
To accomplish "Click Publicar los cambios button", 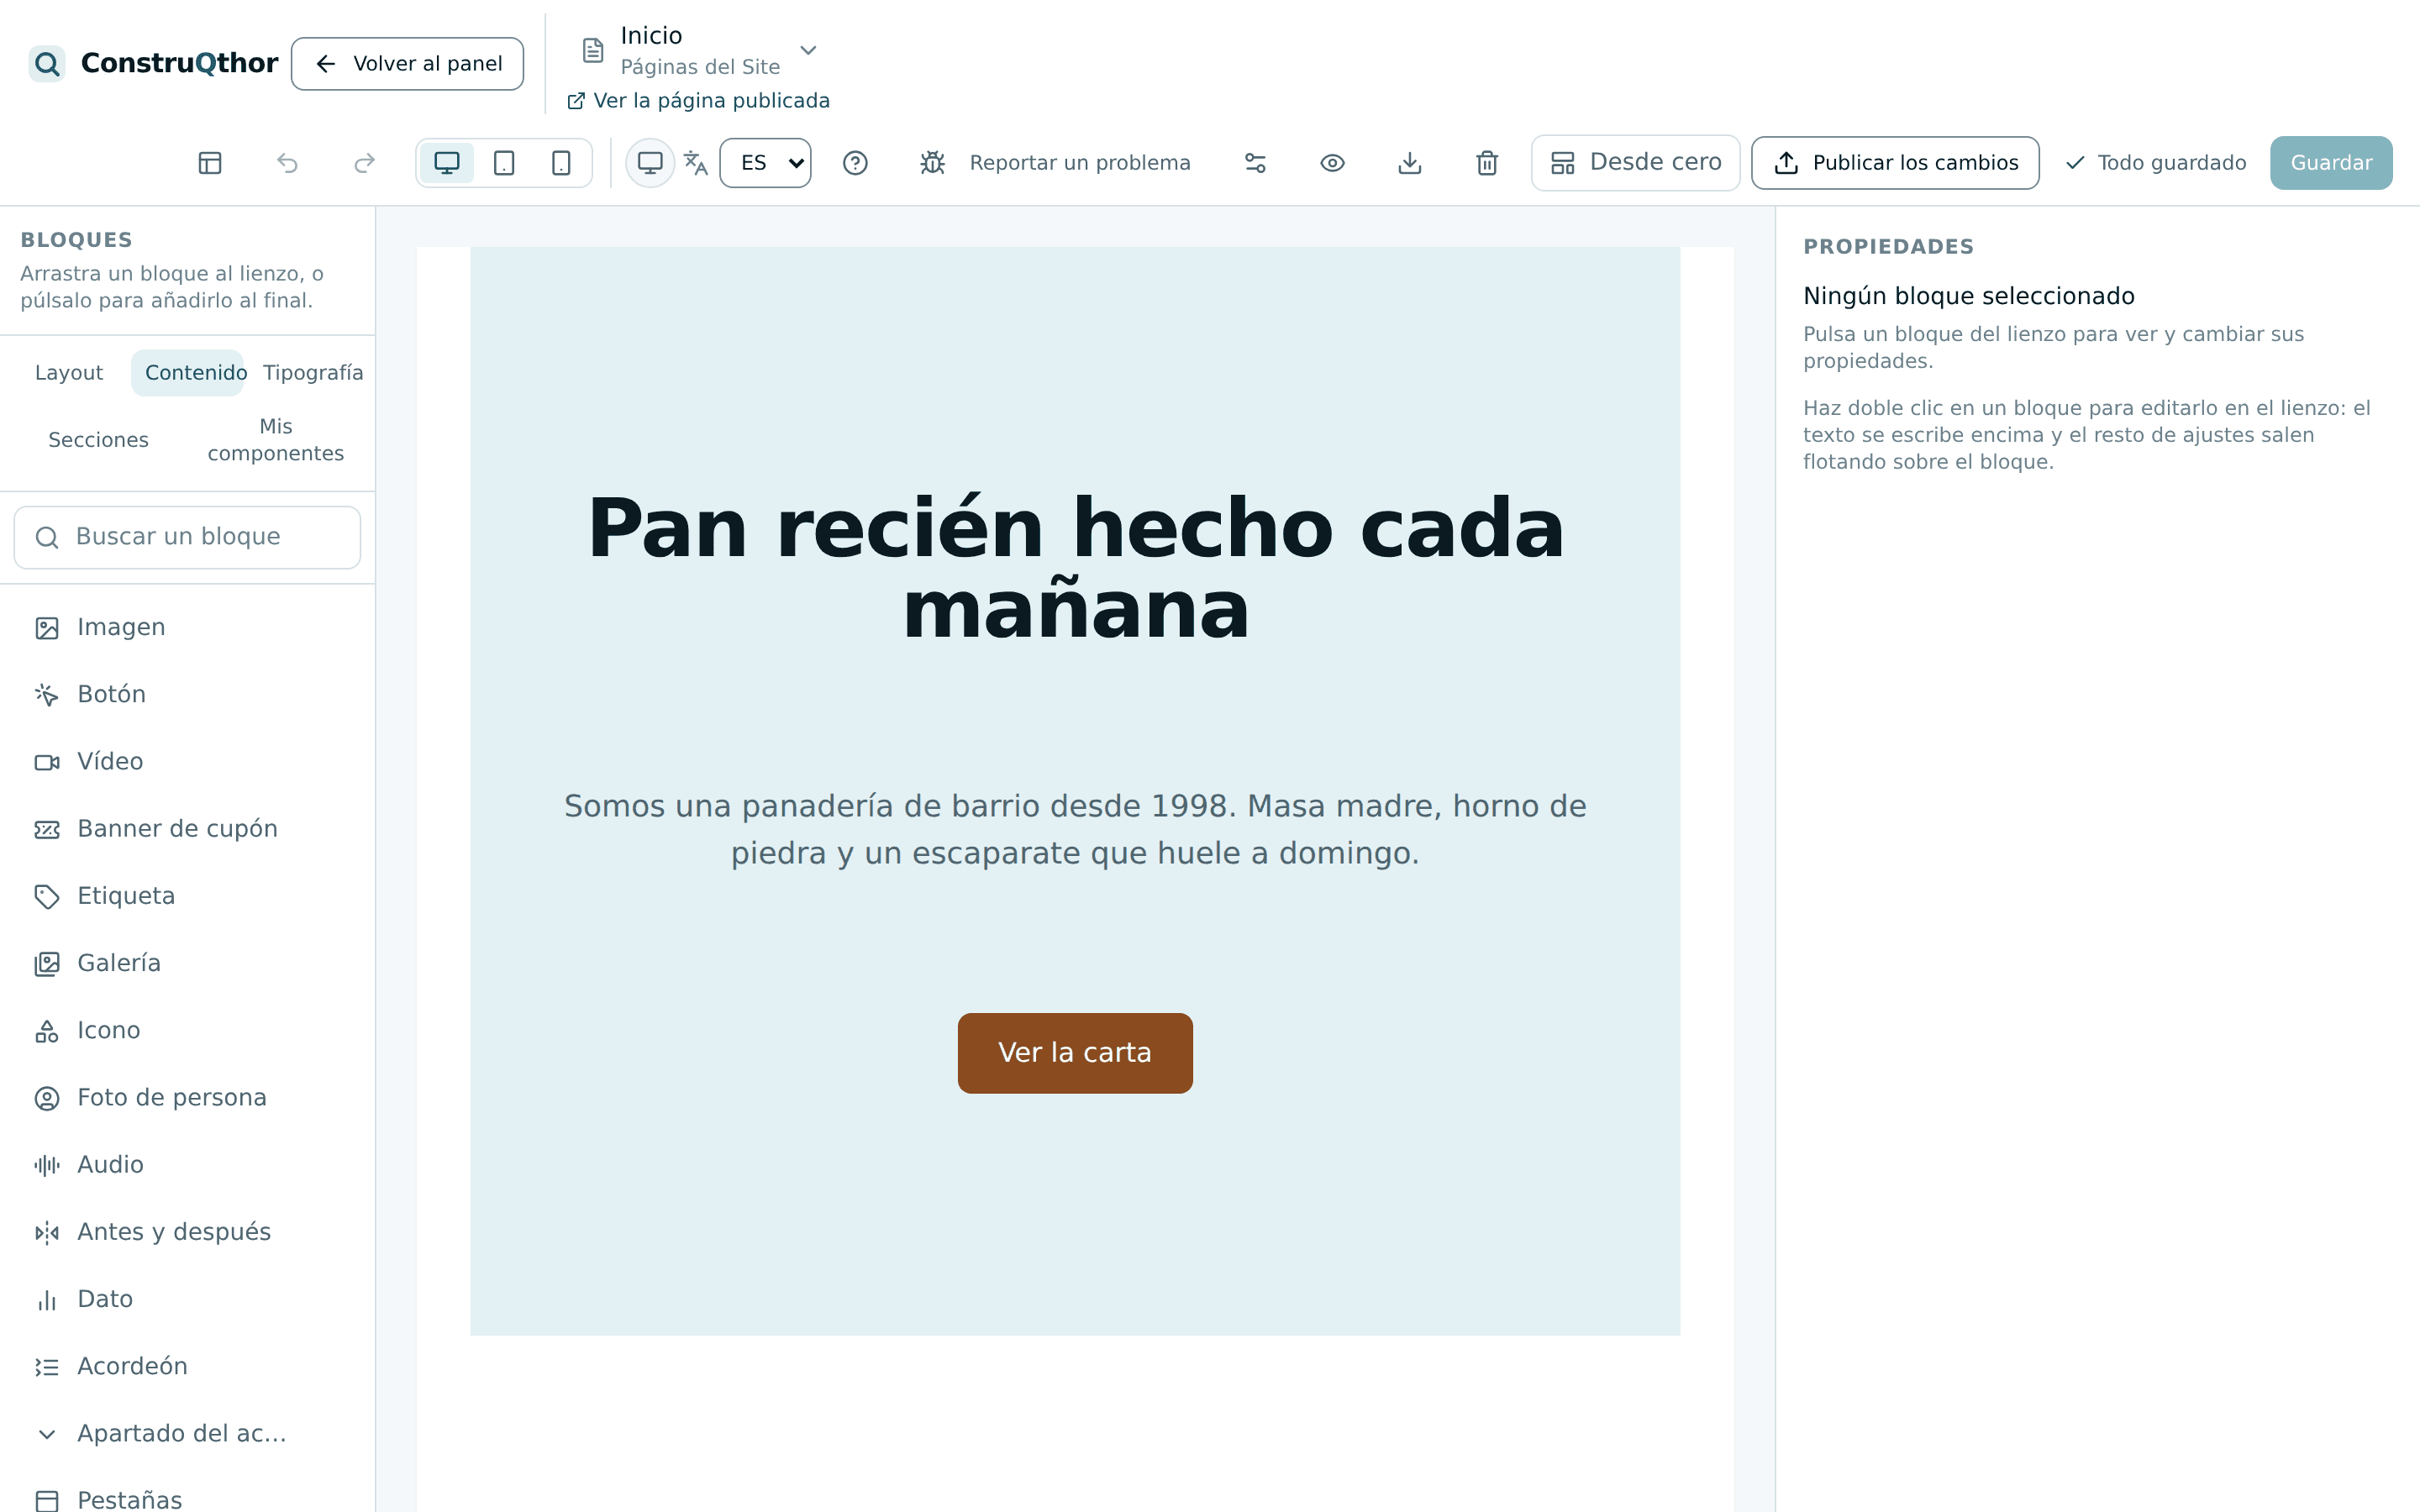I will click(1895, 163).
